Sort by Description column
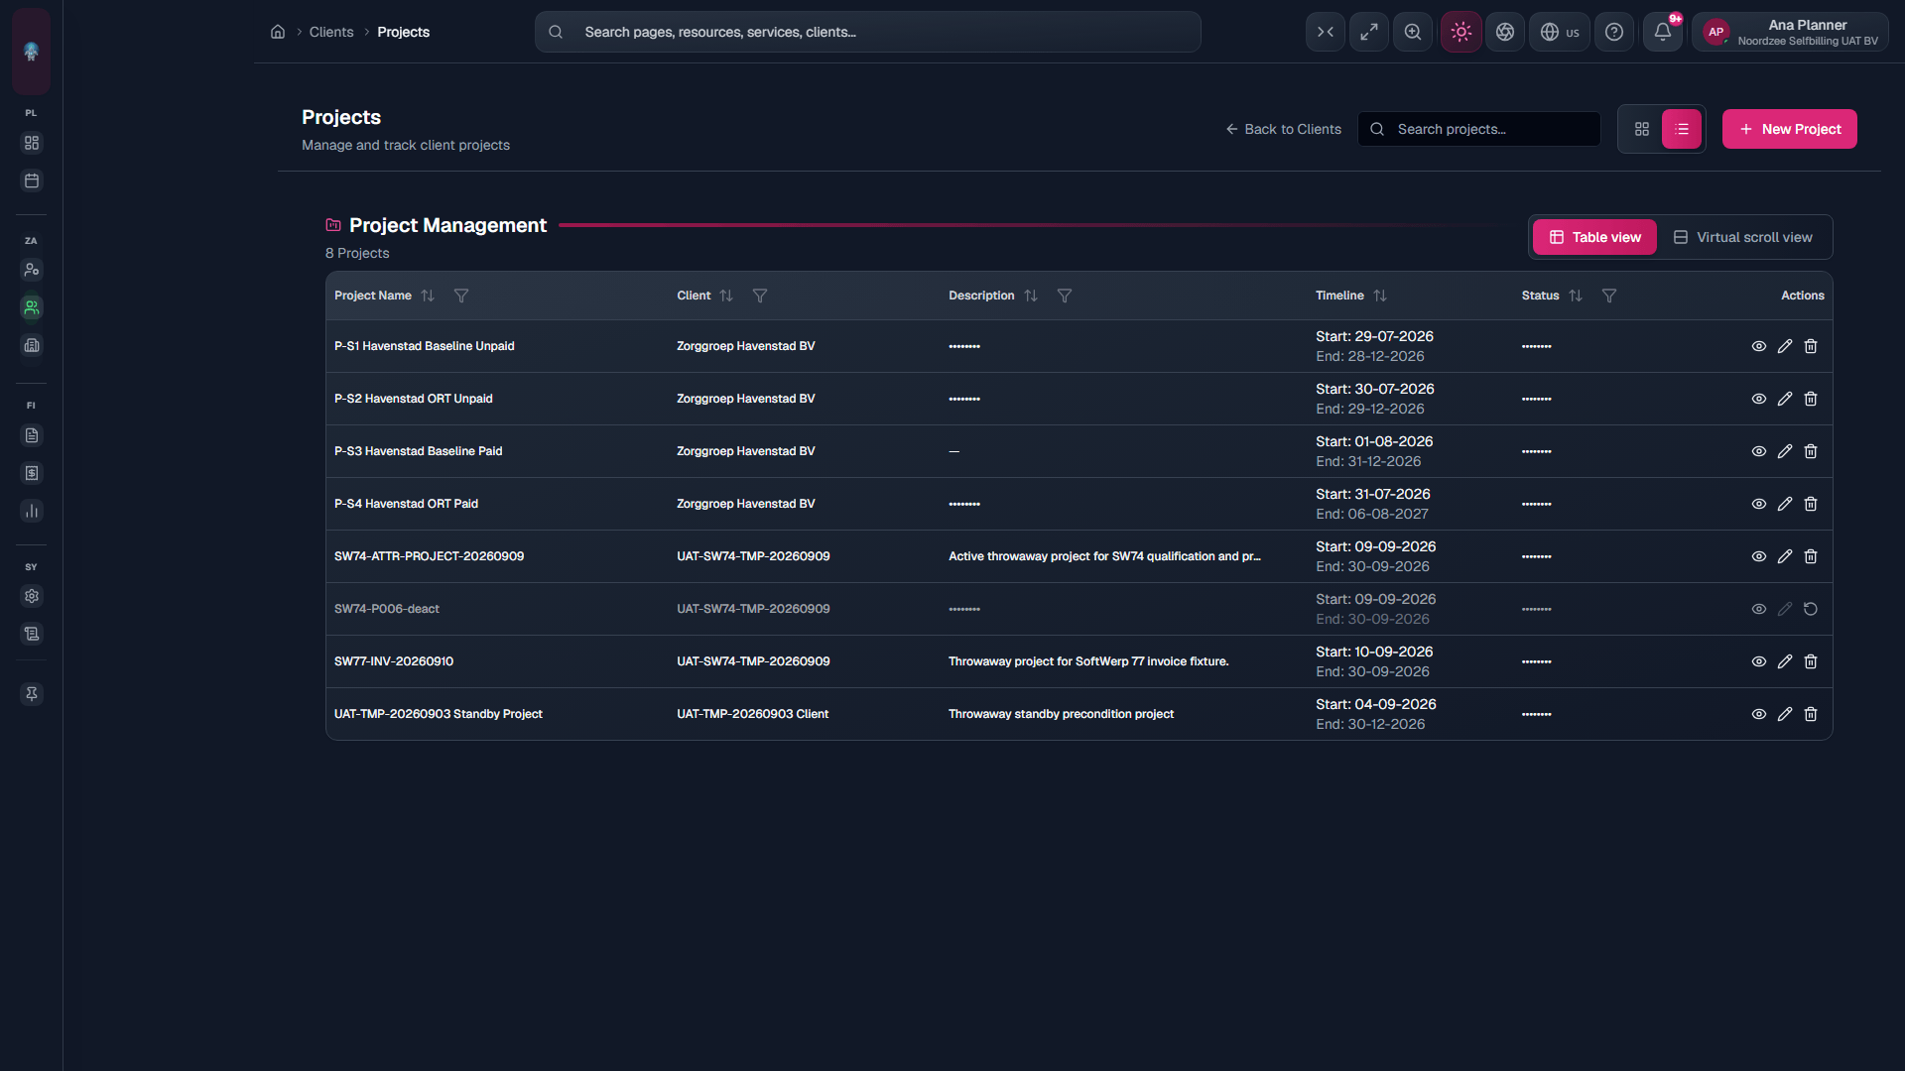Image resolution: width=1905 pixels, height=1071 pixels. (1031, 296)
